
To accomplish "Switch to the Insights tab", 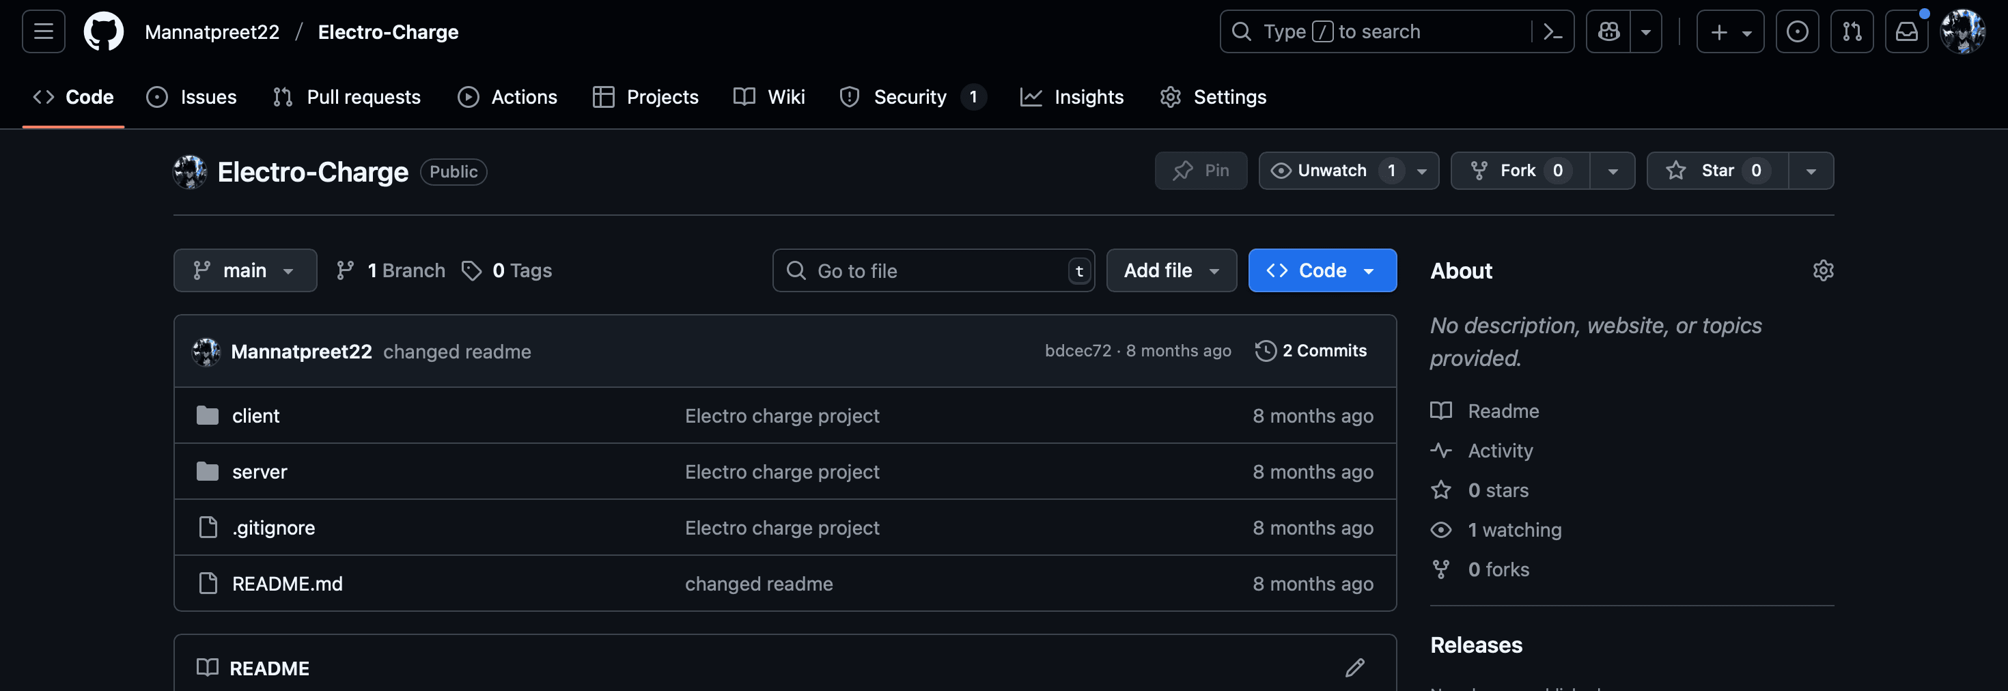I will (1072, 96).
